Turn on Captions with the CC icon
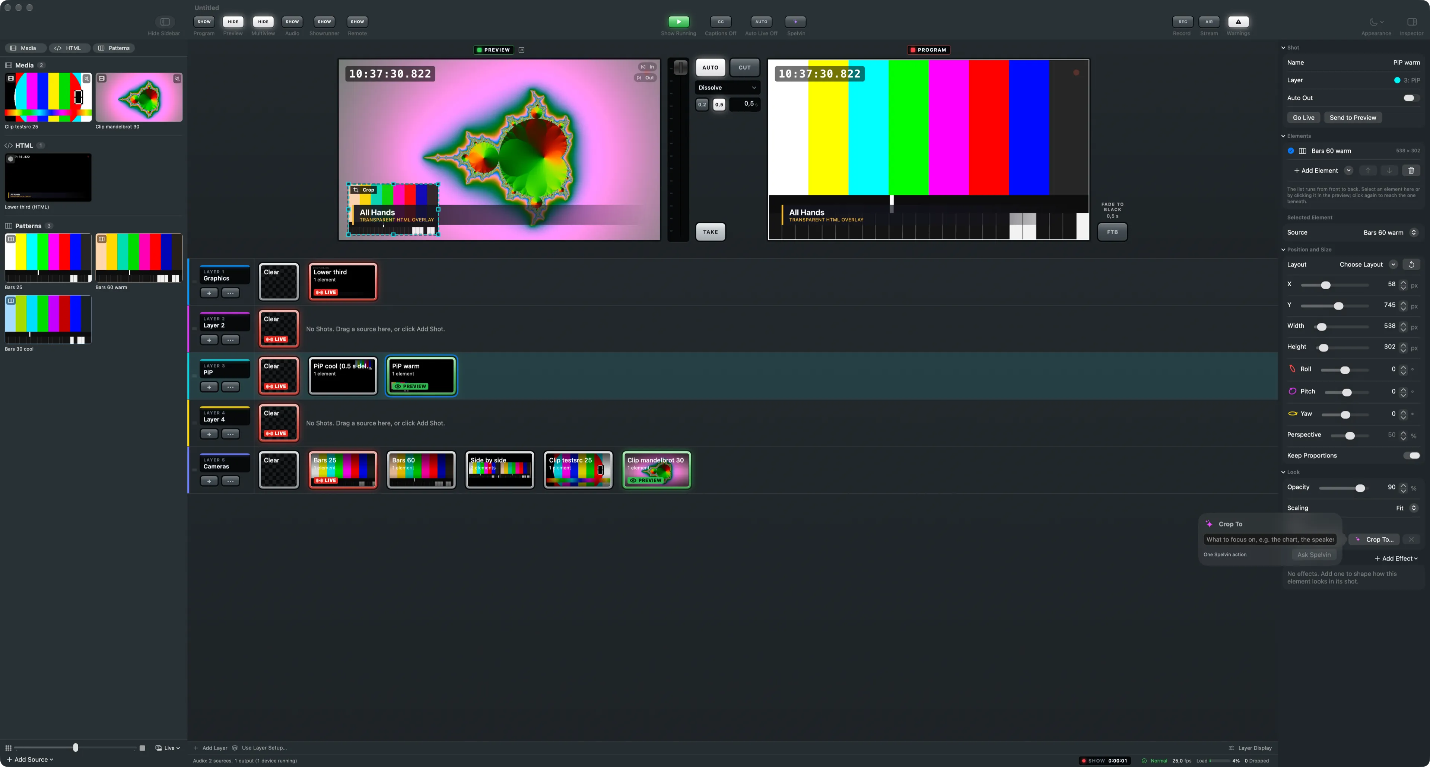Screen dimensions: 1430x767 coord(721,22)
